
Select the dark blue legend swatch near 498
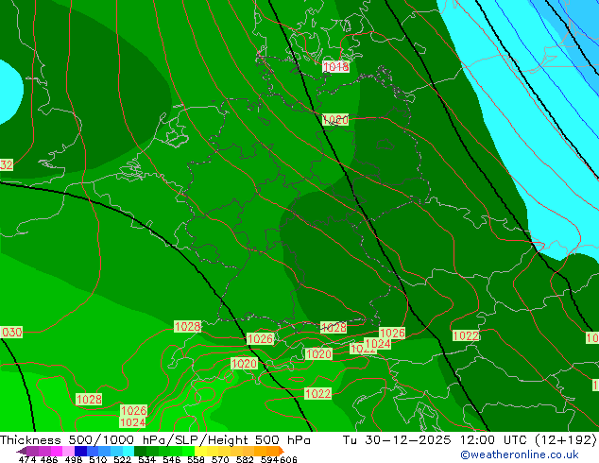[80, 451]
